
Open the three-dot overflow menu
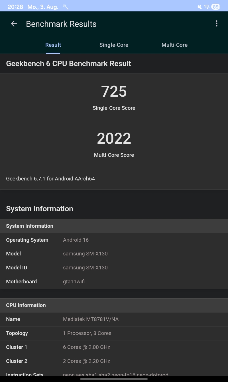[x=217, y=24]
